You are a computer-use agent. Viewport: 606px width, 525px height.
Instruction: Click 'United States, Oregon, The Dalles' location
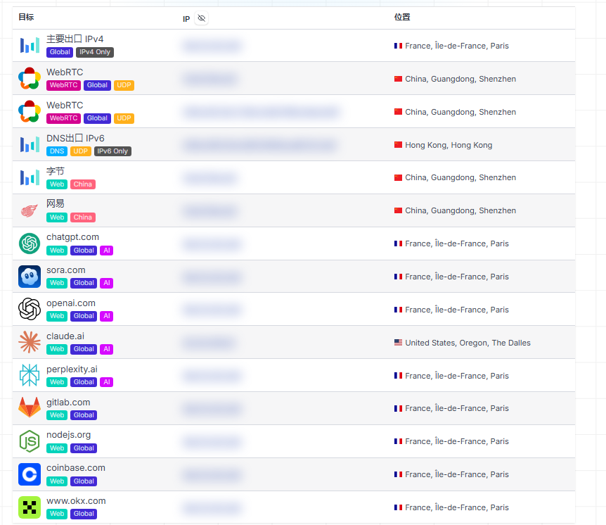point(468,343)
